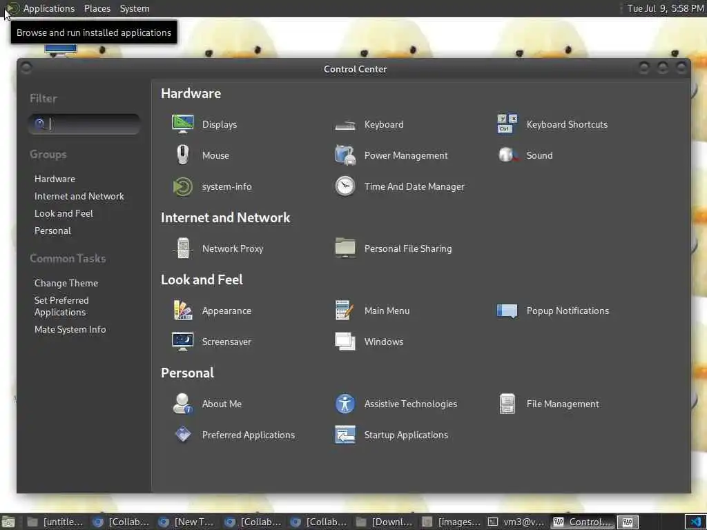This screenshot has width=707, height=530.
Task: Click the date and time clock in panel
Action: 666,8
